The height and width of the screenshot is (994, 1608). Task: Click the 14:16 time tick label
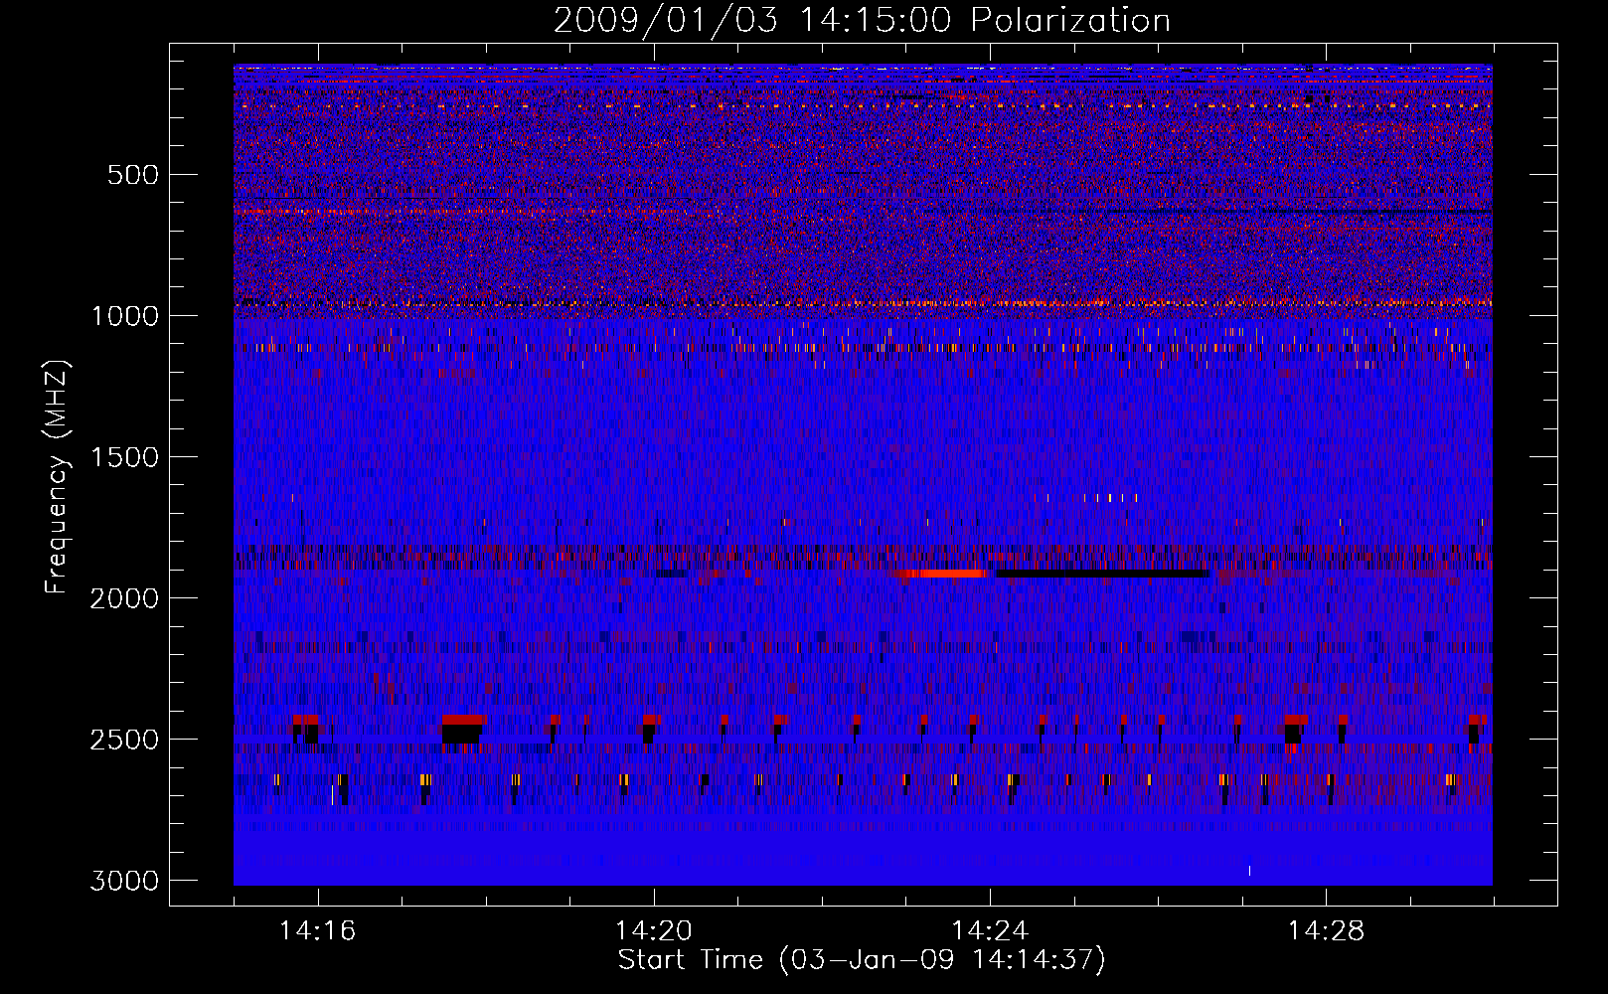click(x=317, y=931)
